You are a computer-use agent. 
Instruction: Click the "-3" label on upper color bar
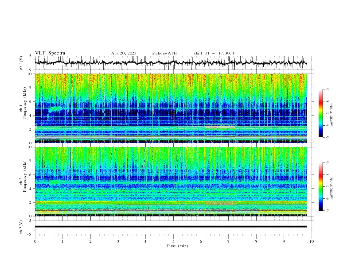[x=327, y=89]
